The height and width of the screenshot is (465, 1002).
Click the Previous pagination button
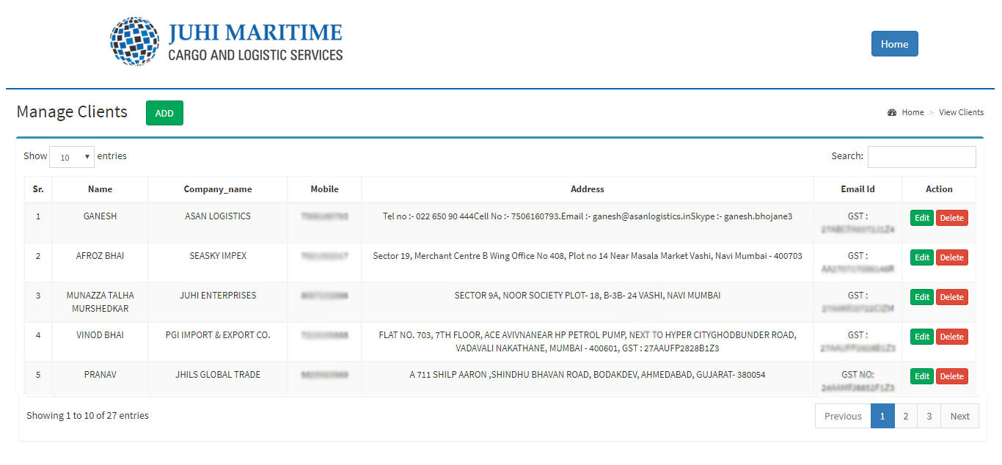(843, 416)
